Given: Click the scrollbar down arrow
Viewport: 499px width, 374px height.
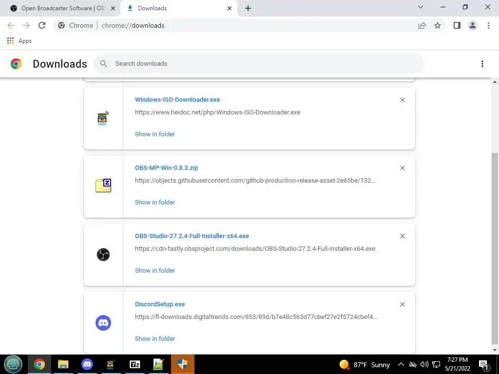Looking at the screenshot, I should [x=495, y=351].
